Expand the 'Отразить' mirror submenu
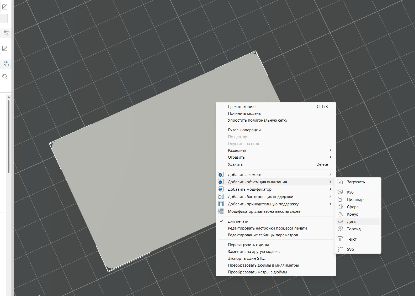The image size is (415, 296). click(x=330, y=157)
